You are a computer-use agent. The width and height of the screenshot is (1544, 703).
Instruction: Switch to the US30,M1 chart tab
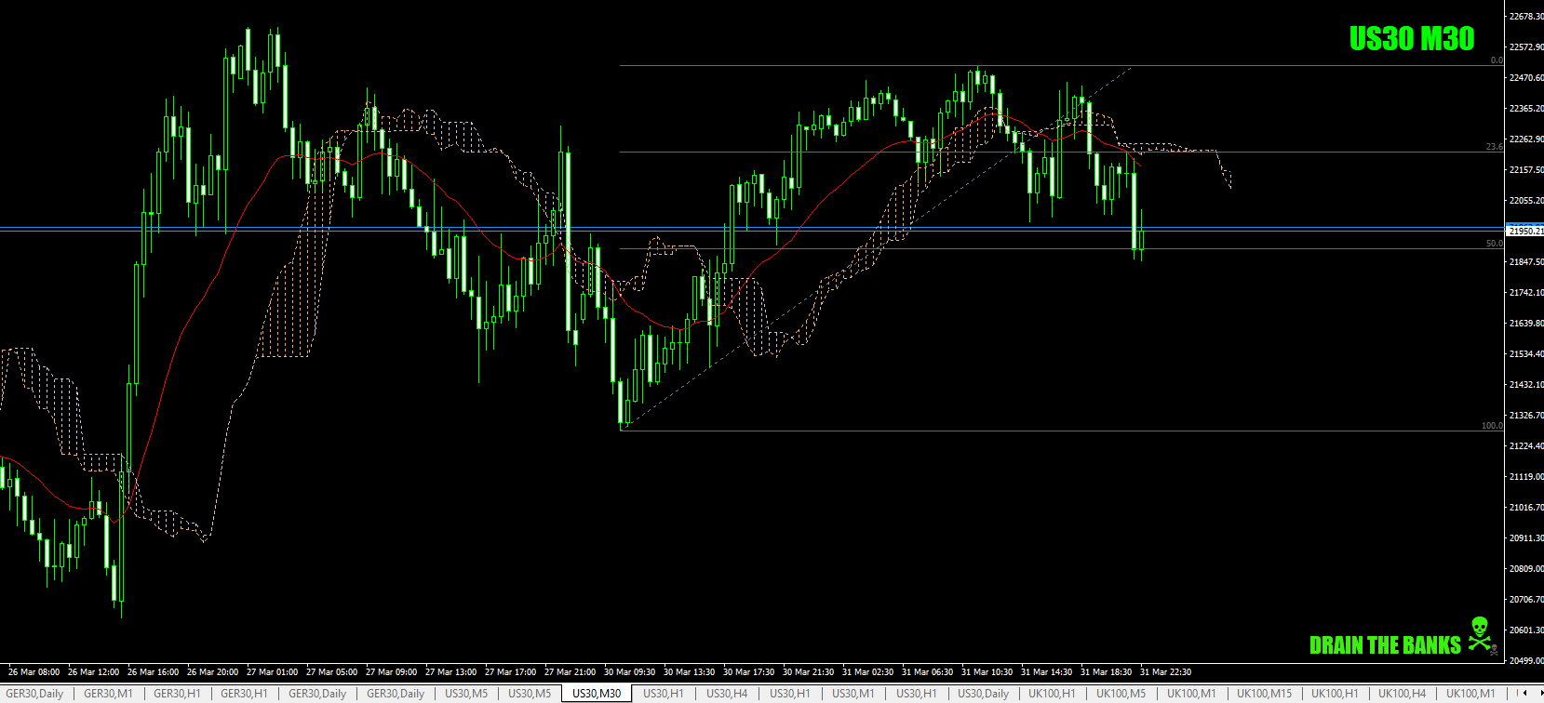[853, 694]
